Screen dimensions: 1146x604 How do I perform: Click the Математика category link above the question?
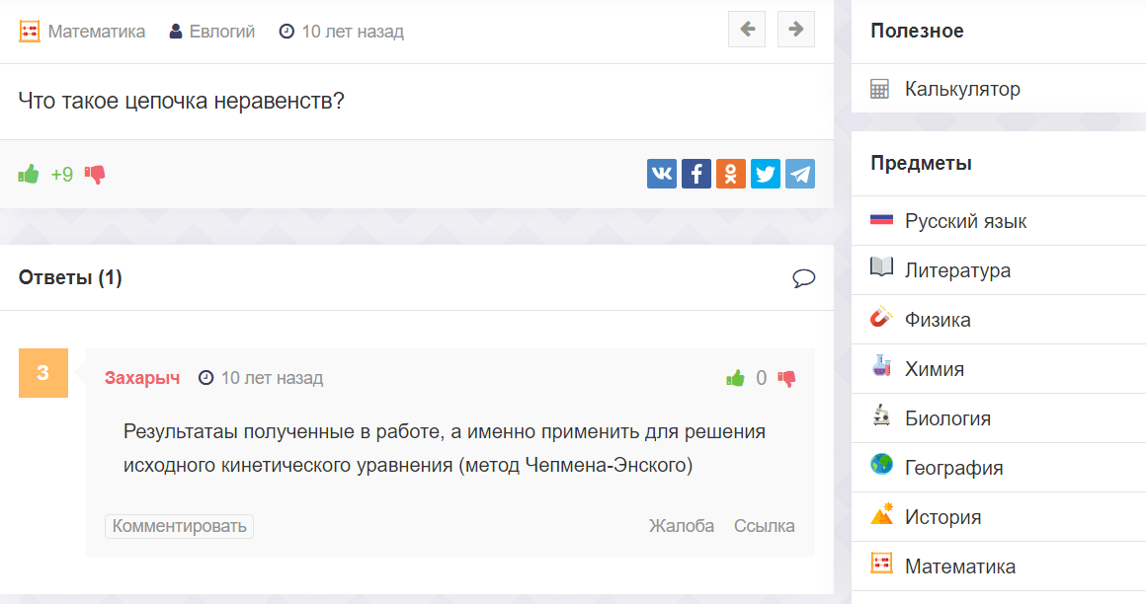click(96, 32)
